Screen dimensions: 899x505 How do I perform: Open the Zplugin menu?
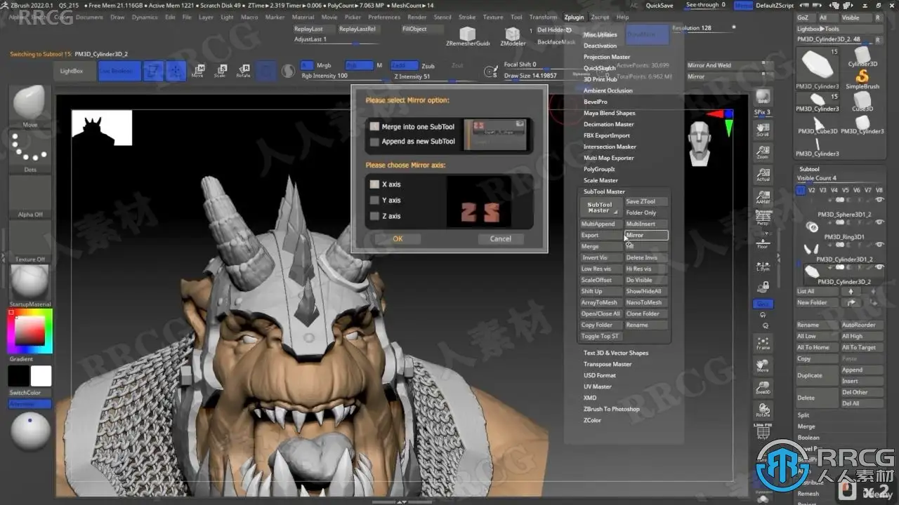[x=574, y=17]
